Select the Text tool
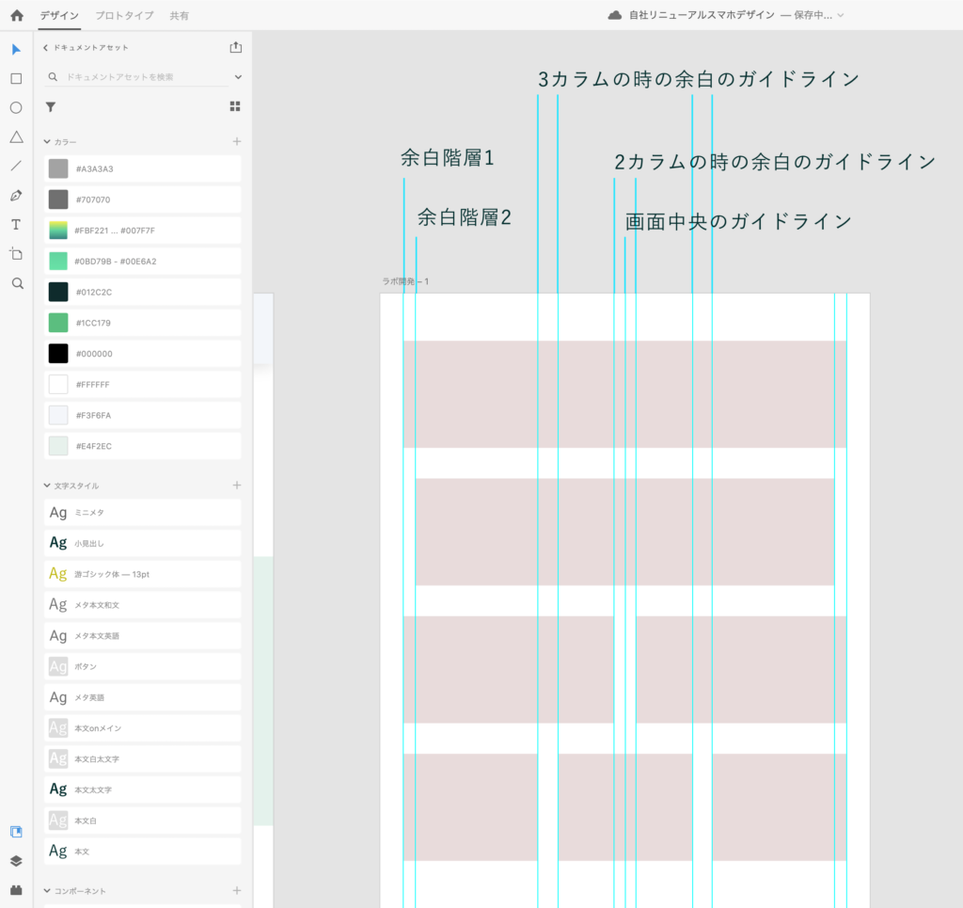This screenshot has width=963, height=908. (16, 225)
